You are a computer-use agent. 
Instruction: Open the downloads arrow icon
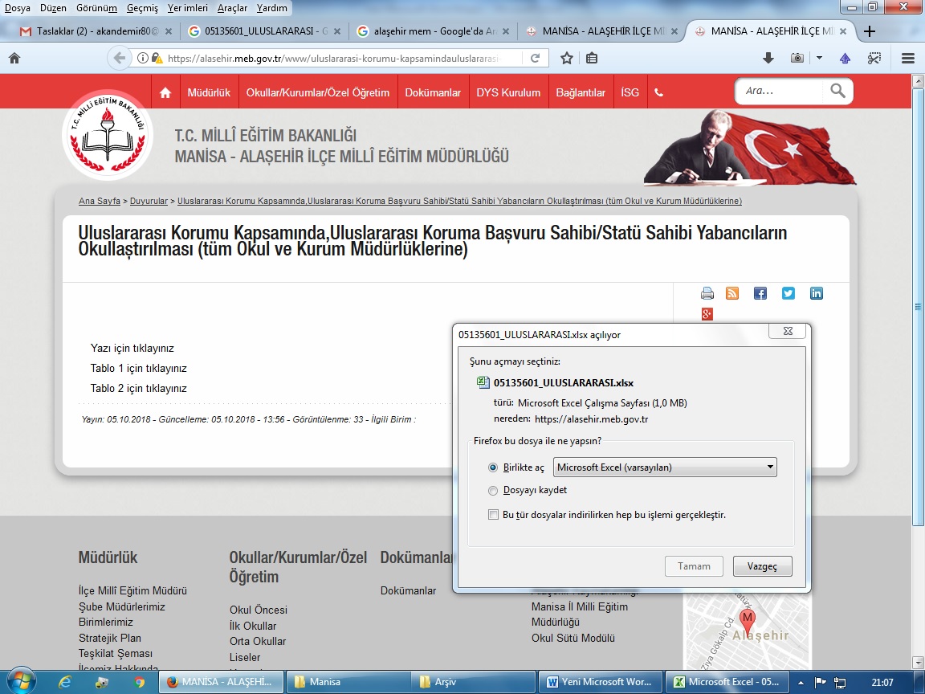tap(768, 58)
